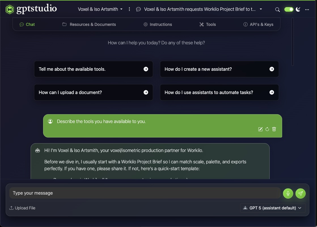The image size is (317, 227).
Task: Go to the Resources & Documents tab
Action: (89, 24)
